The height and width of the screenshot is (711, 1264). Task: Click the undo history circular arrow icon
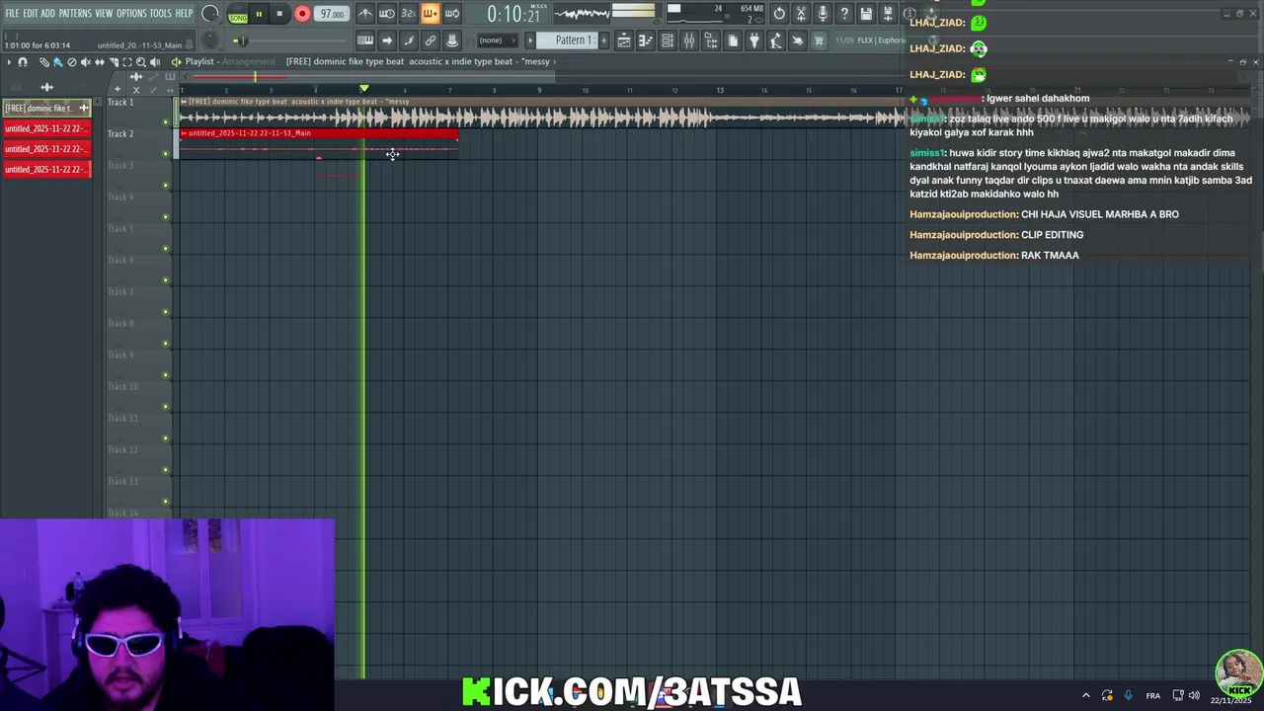coord(779,14)
